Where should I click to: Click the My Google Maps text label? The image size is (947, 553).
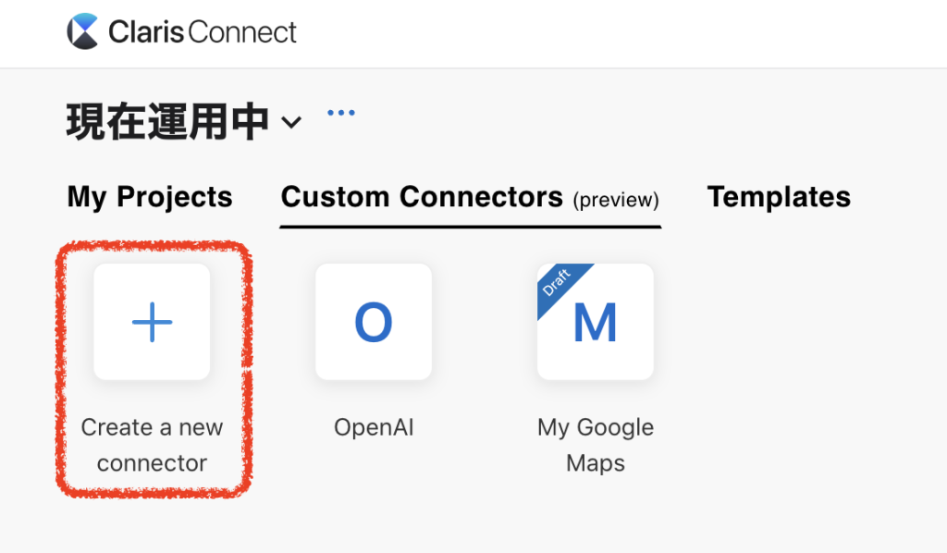tap(596, 445)
